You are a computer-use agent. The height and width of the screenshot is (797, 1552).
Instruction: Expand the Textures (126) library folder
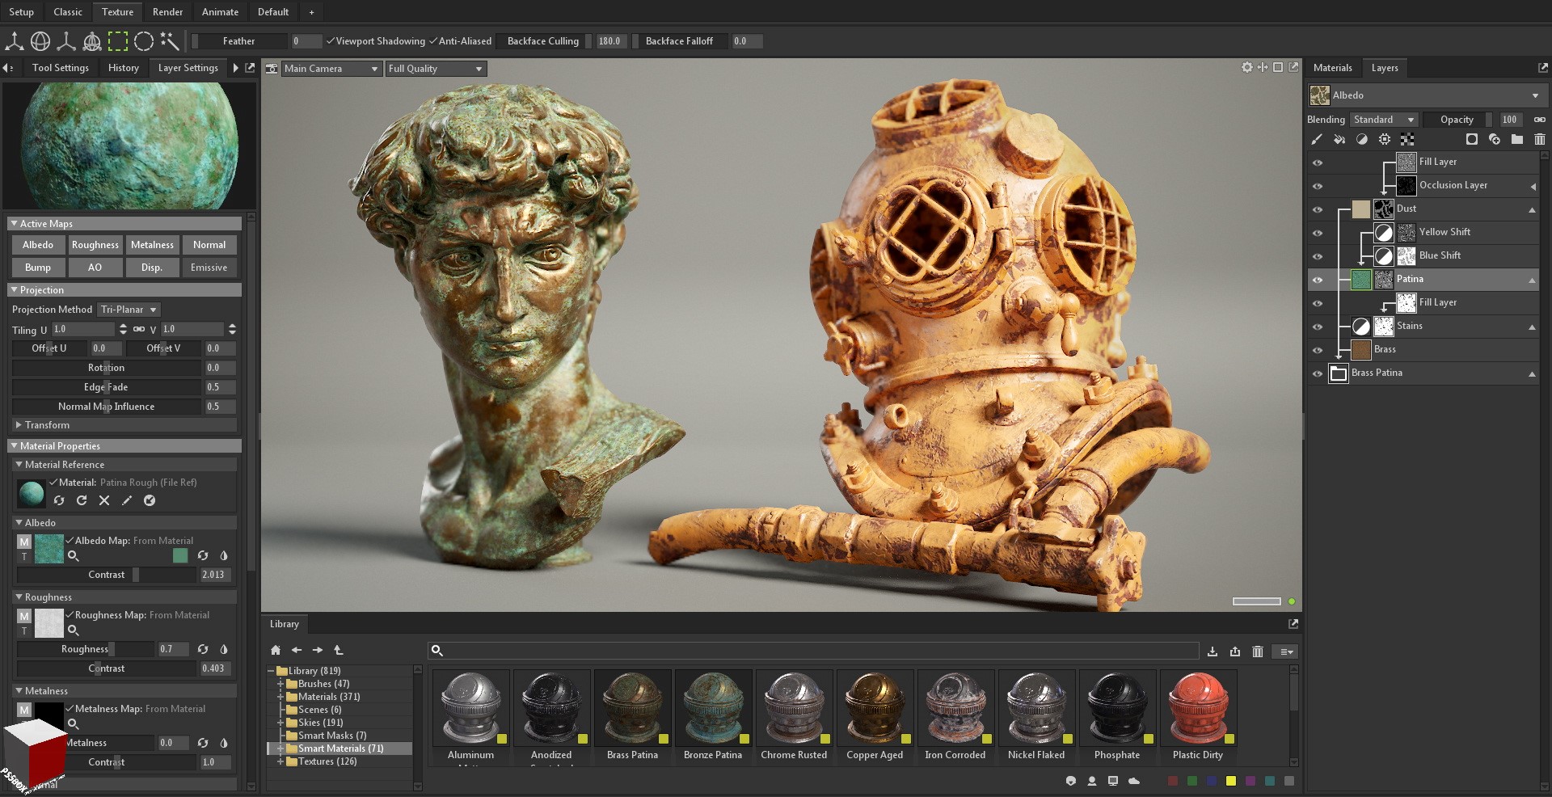pyautogui.click(x=280, y=761)
